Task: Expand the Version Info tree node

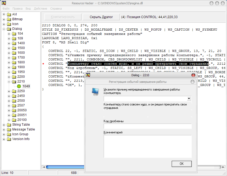Action: pos(4,139)
